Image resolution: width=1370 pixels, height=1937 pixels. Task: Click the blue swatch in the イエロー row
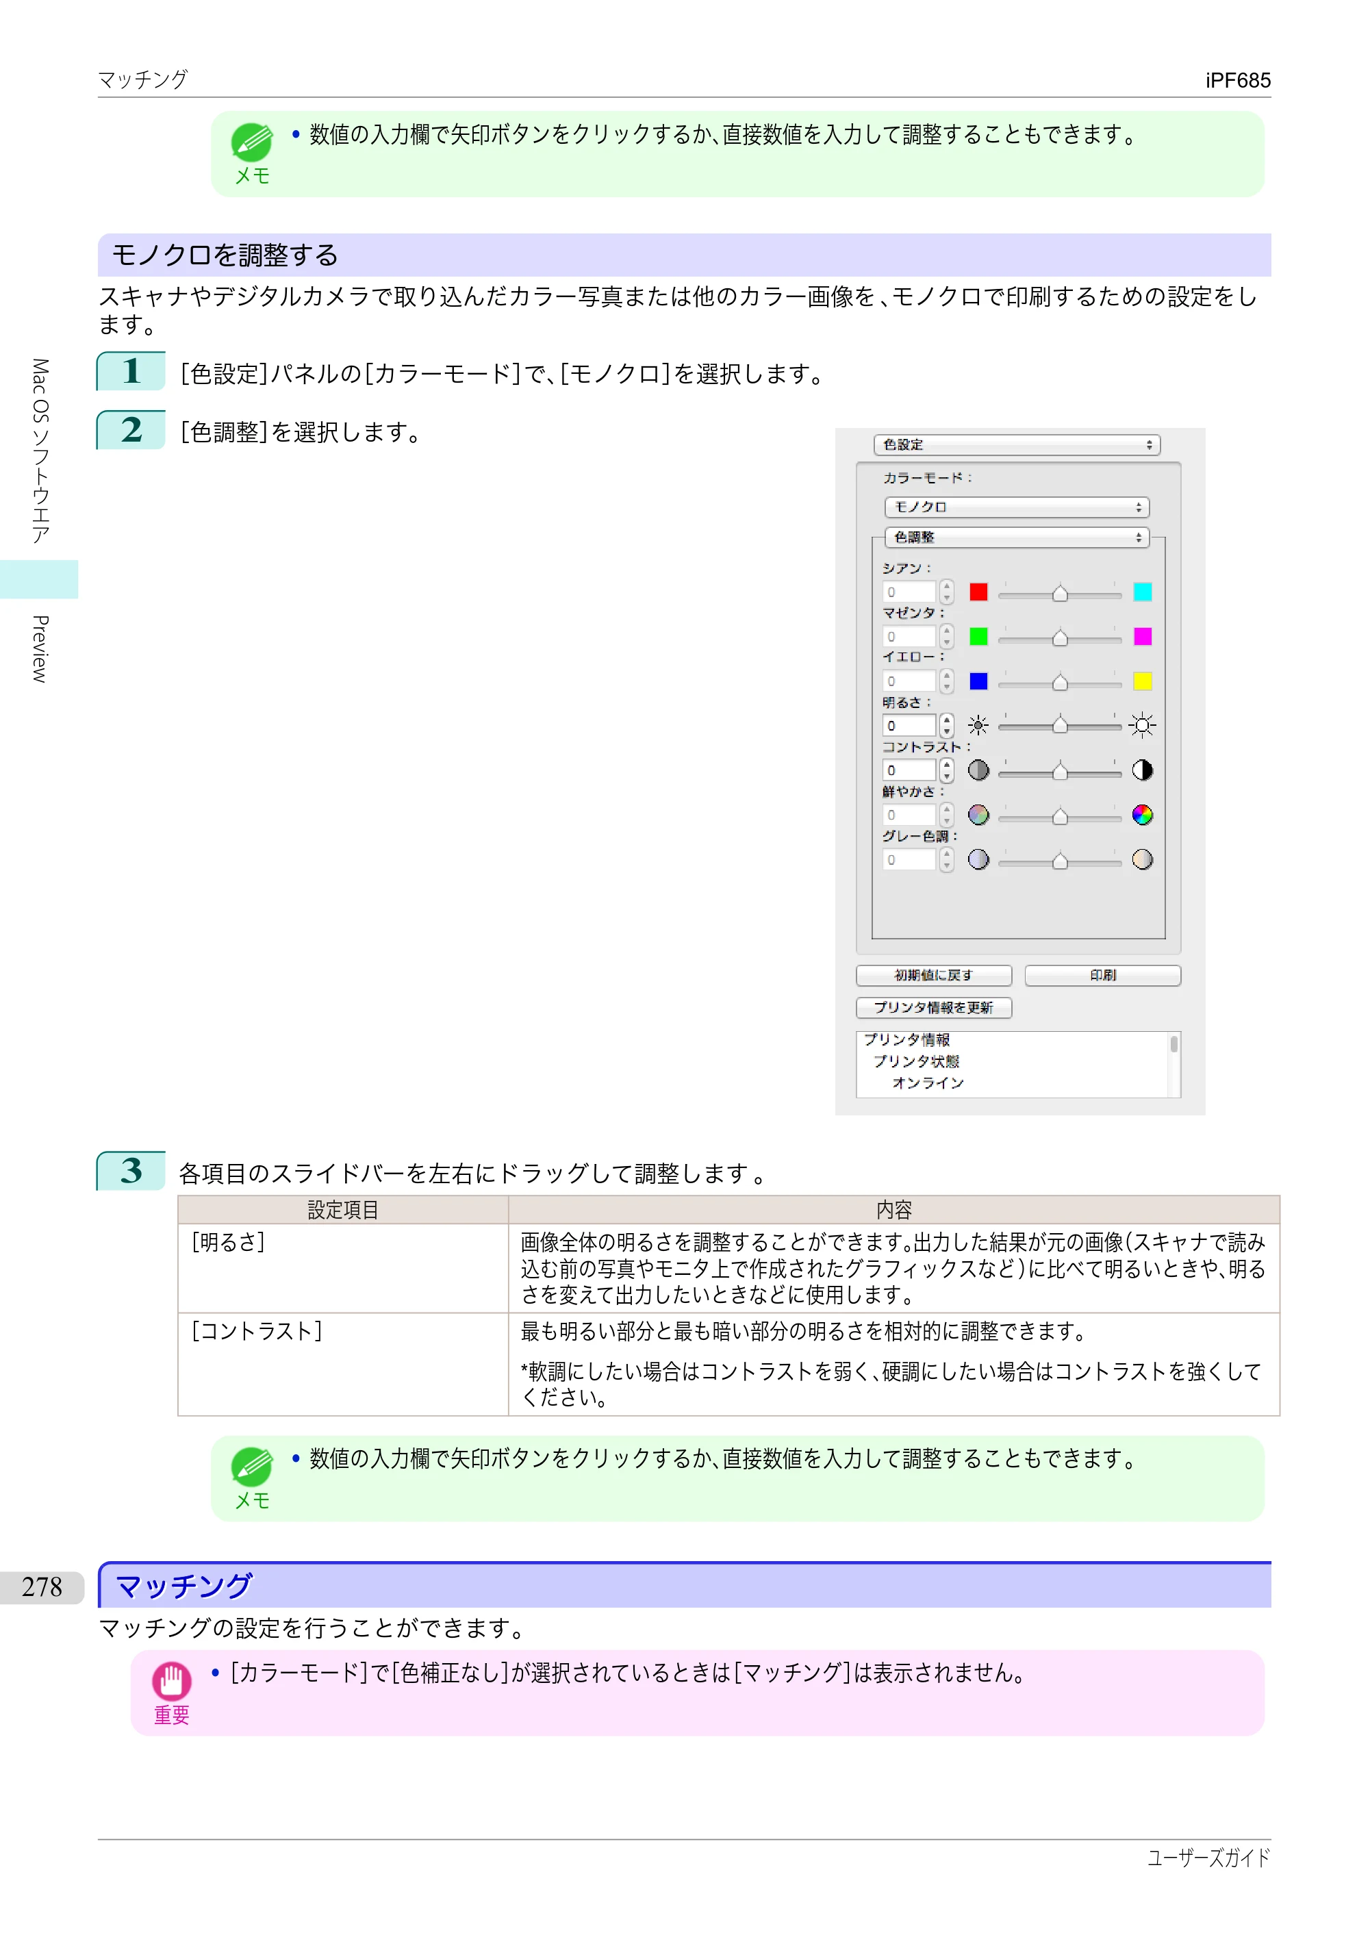coord(978,682)
